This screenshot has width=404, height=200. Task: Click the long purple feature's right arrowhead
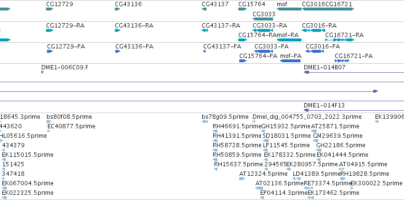click(x=376, y=91)
